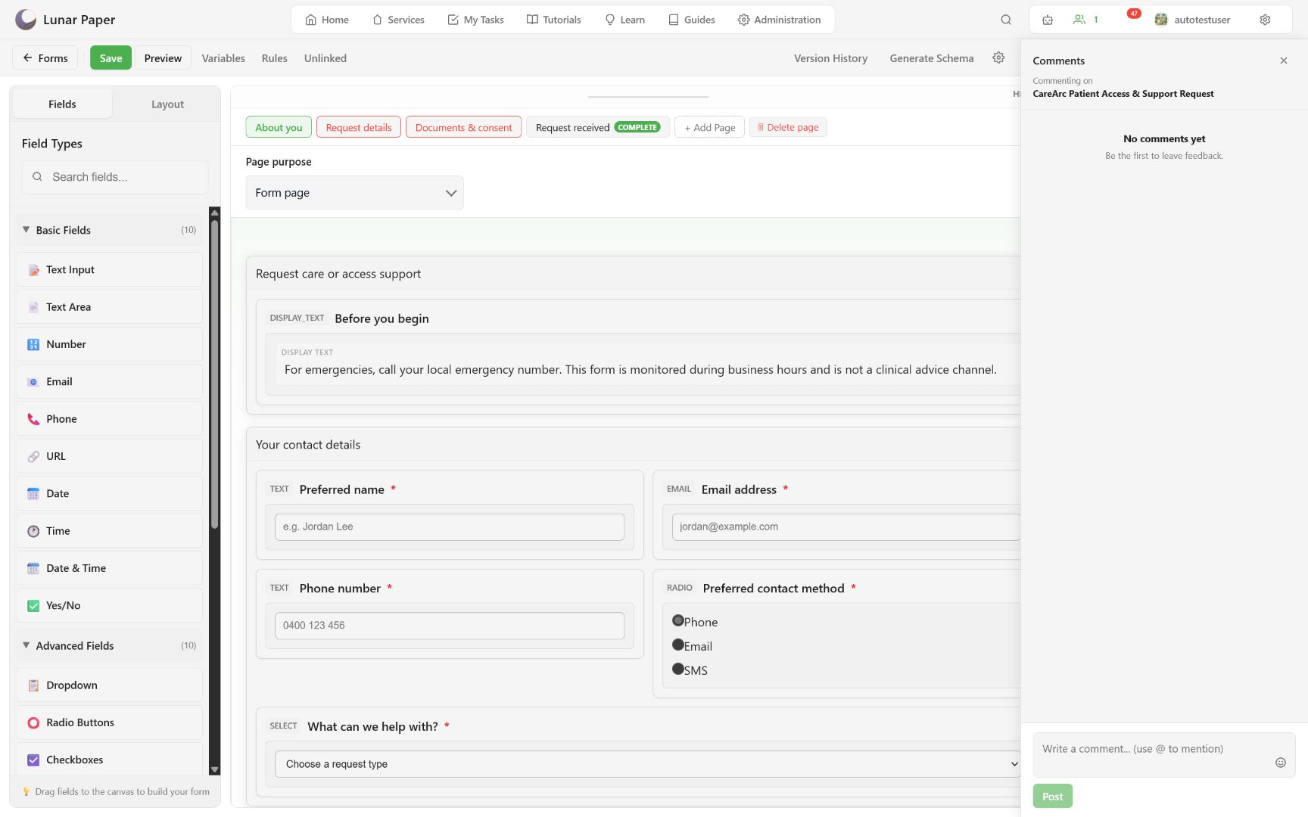Open the settings gear beside autotestuser
Viewport: 1308px width, 817px height.
(1265, 20)
